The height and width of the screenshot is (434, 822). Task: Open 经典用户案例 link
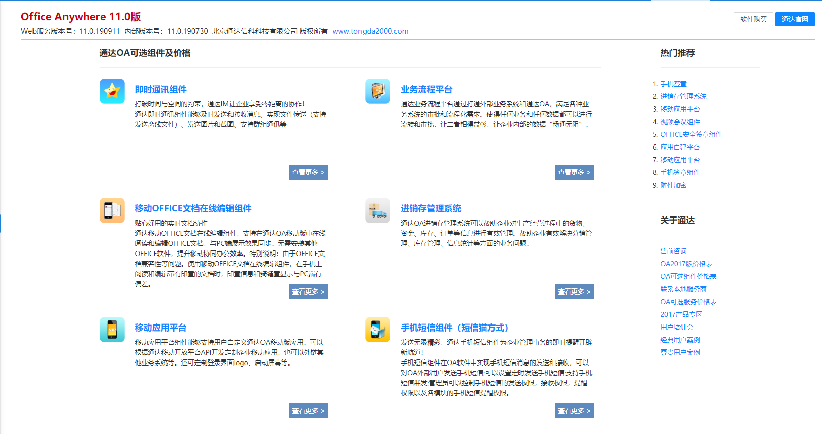(680, 340)
